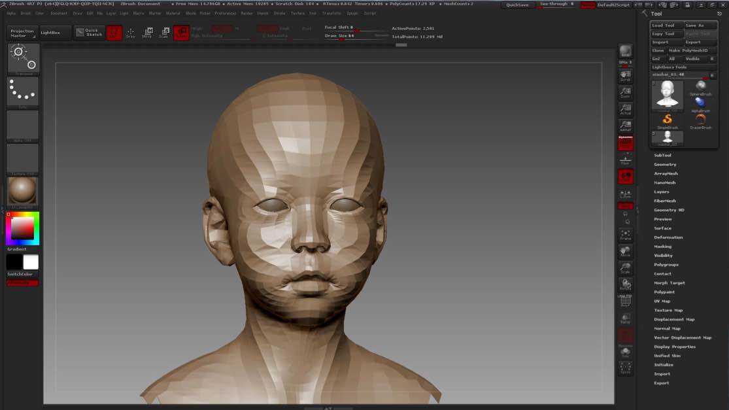Open the Dots stroke type selector

click(x=23, y=91)
